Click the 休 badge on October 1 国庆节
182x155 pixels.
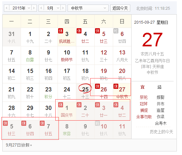pyautogui.click(x=60, y=105)
